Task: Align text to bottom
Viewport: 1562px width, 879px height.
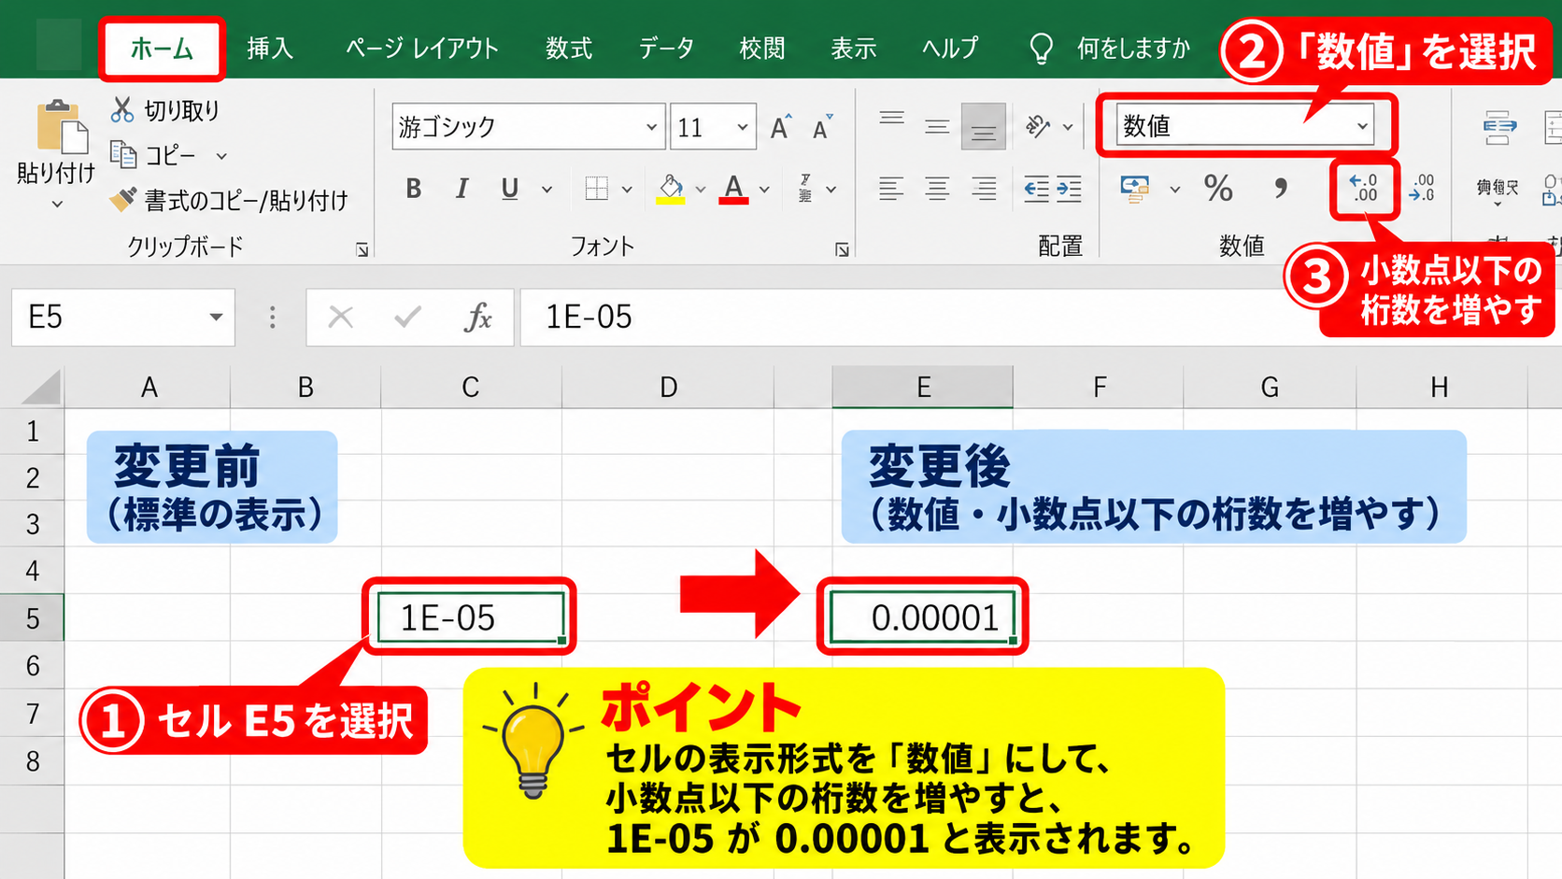Action: pyautogui.click(x=983, y=127)
